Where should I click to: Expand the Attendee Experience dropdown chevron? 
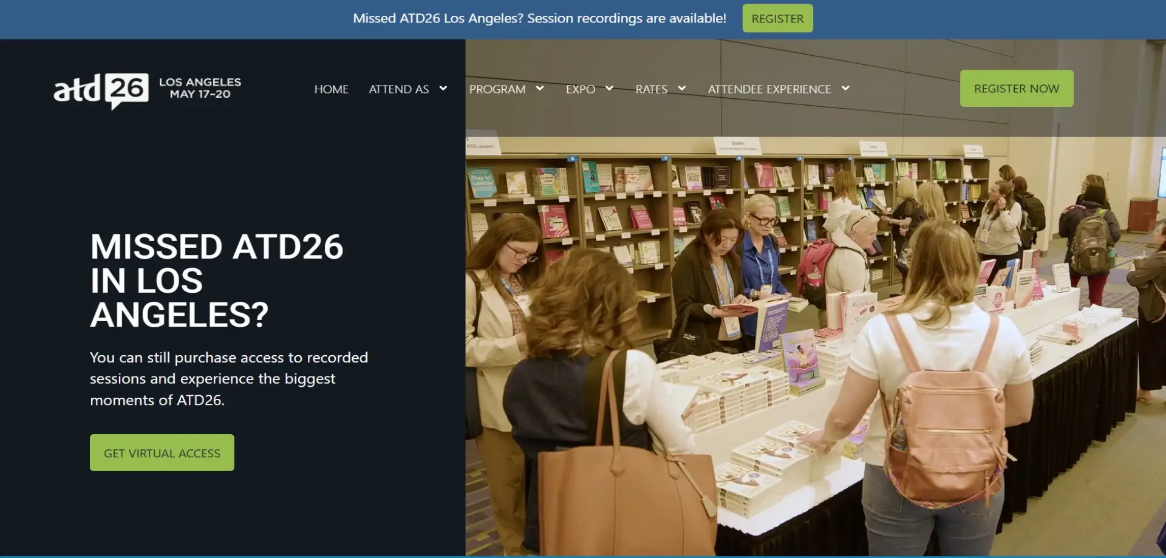845,89
